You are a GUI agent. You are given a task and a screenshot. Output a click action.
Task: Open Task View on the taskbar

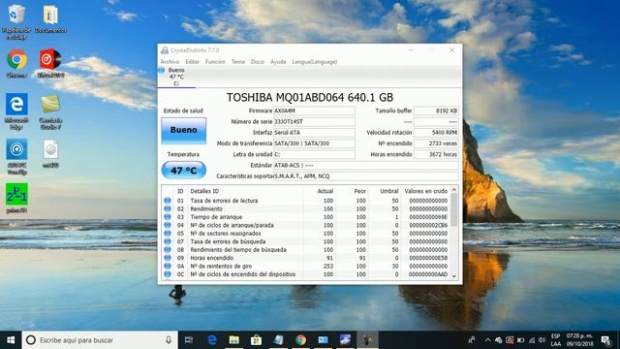point(189,340)
